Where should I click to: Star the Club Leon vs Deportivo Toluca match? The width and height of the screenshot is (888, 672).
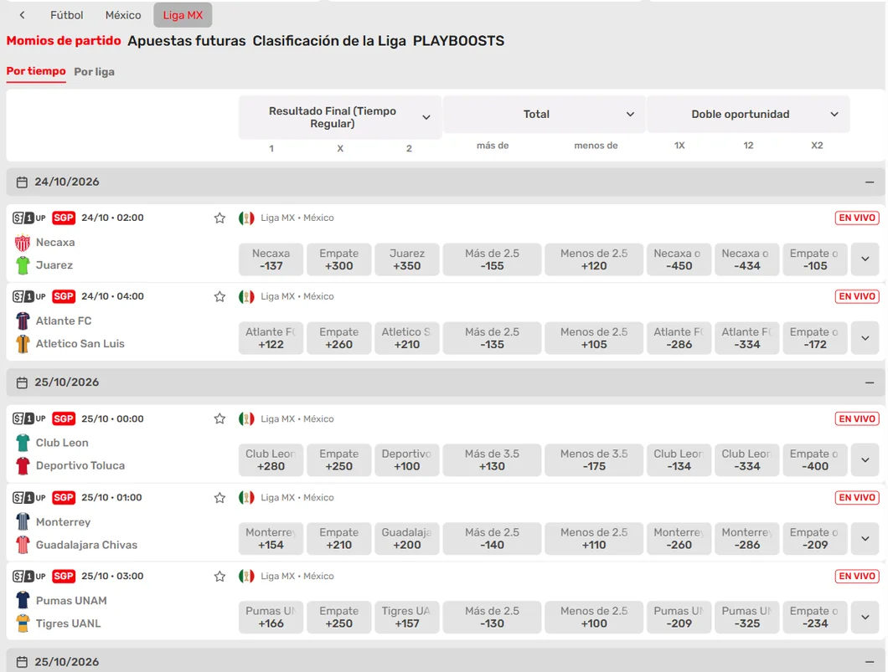coord(219,418)
